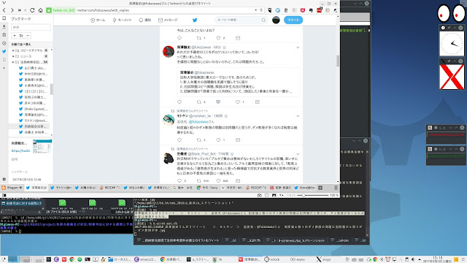Viewport: 467px width, 263px height.
Task: Open xeyes from the taskbar
Action: [297, 259]
